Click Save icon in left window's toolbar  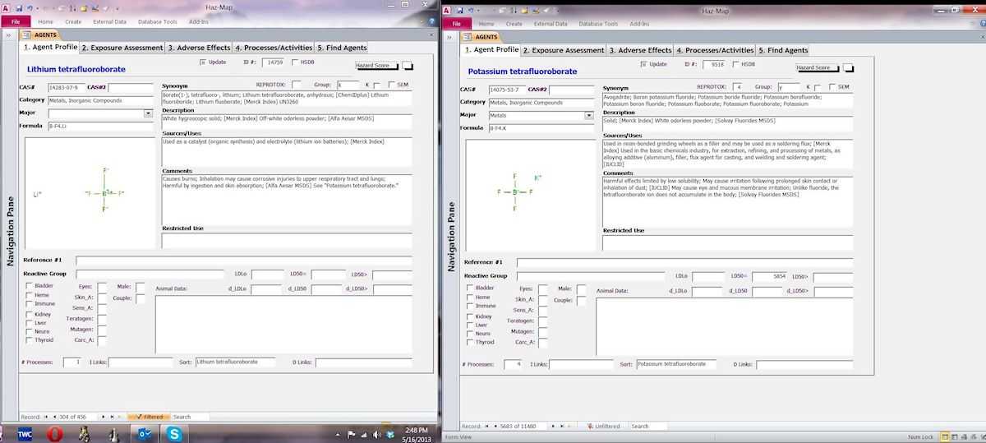(18, 8)
